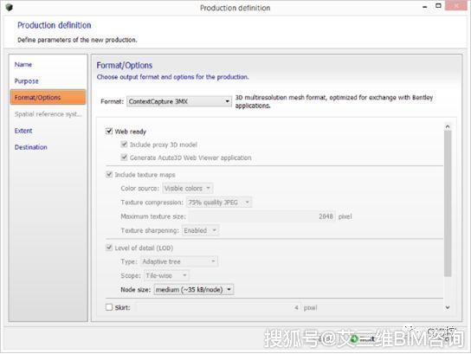Select the Name step in sidebar
471x354 pixels.
tap(23, 65)
